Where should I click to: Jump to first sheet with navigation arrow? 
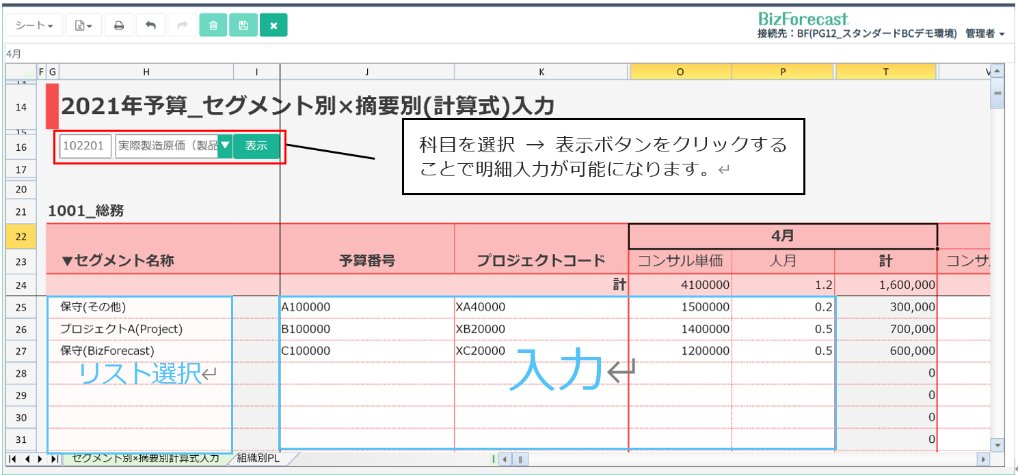[13, 459]
